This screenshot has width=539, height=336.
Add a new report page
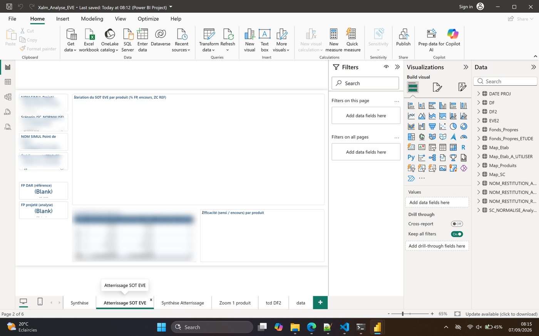coord(320,303)
